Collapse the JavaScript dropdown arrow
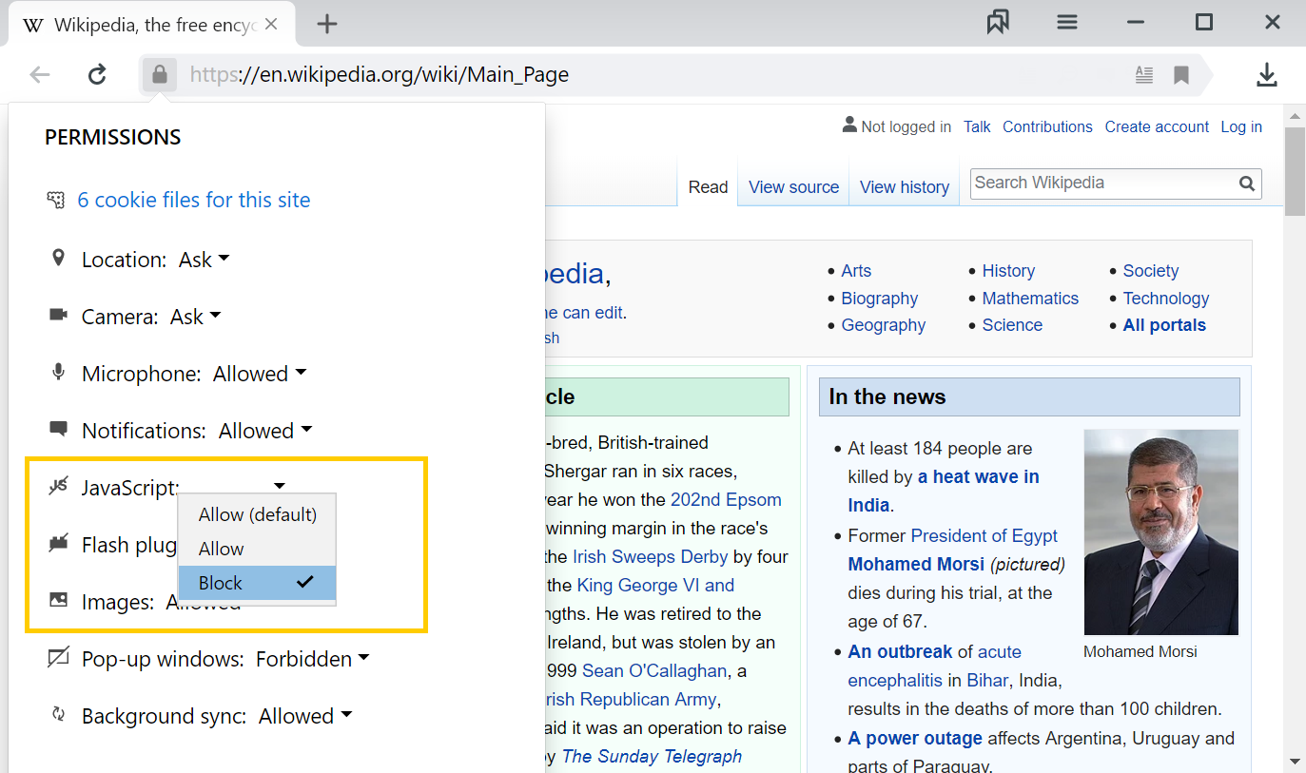 point(279,486)
